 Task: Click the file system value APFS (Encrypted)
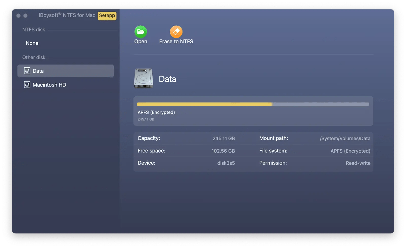pos(350,151)
